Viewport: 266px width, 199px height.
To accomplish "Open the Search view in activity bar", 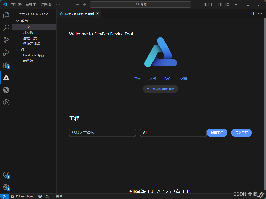I will coord(6,27).
